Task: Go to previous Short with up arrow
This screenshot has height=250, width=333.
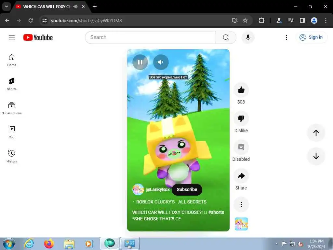Action: (316, 133)
